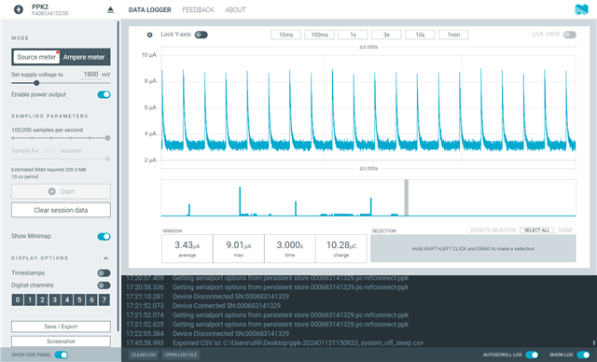This screenshot has height=362, width=597.
Task: Select Source meter mode
Action: tap(36, 57)
